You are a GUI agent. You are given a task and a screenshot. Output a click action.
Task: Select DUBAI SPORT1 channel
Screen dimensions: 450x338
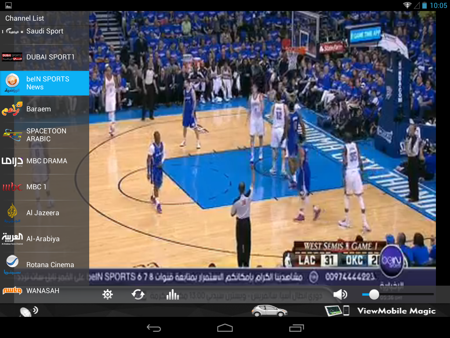pos(44,57)
